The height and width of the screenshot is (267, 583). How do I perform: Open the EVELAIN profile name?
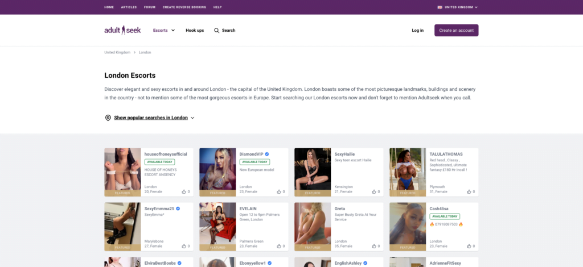click(248, 209)
